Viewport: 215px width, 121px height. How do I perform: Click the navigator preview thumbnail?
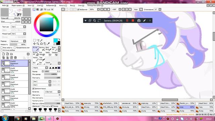pos(16,12)
